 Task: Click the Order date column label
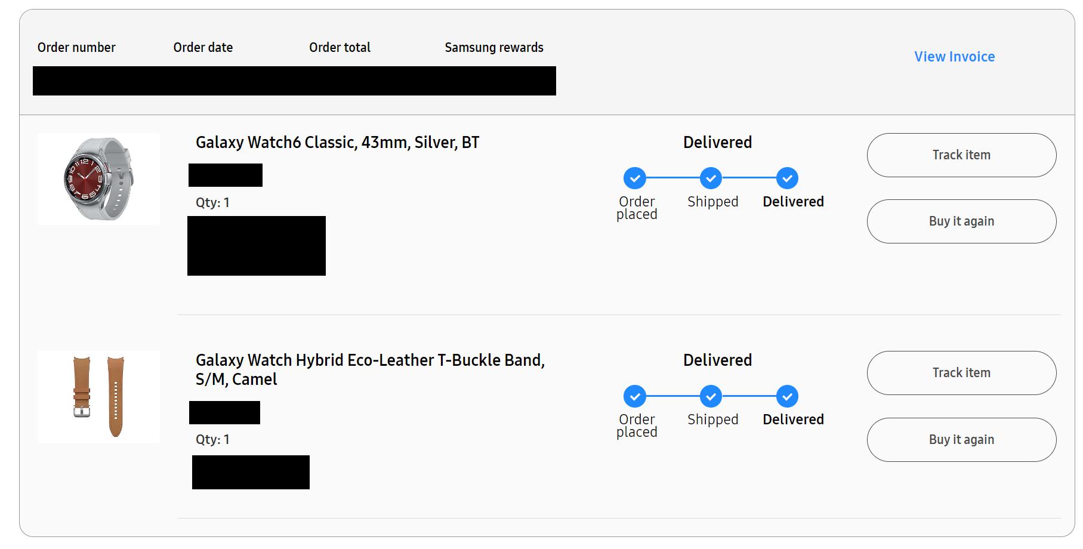tap(203, 48)
